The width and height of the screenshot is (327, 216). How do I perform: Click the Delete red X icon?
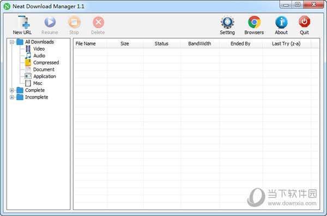coord(98,22)
